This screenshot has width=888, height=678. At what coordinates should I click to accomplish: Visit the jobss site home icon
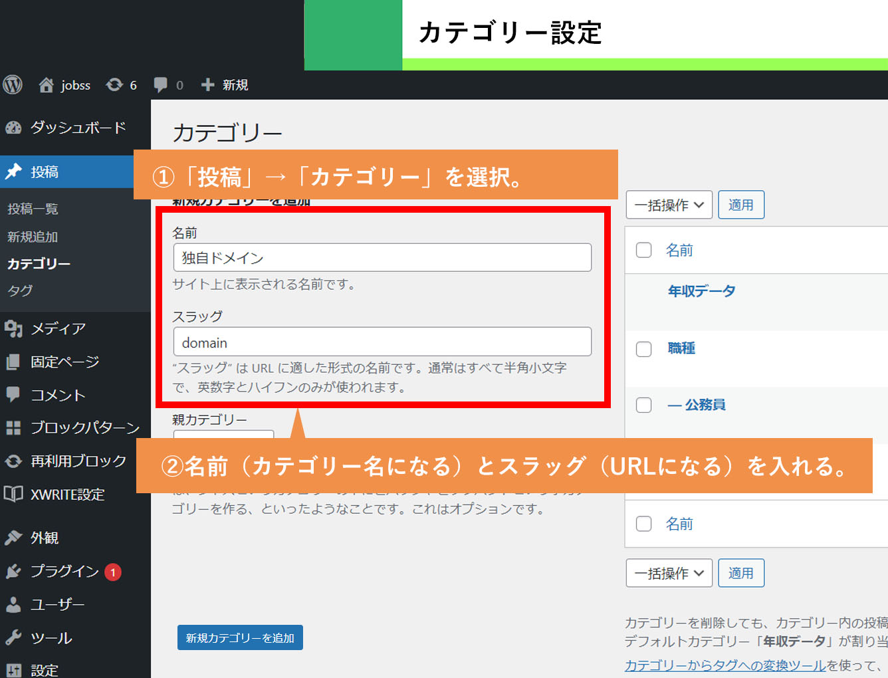[x=46, y=84]
